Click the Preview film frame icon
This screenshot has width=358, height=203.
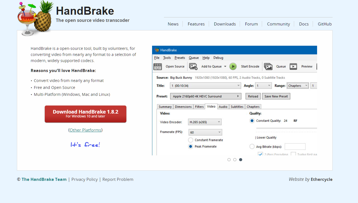point(293,66)
